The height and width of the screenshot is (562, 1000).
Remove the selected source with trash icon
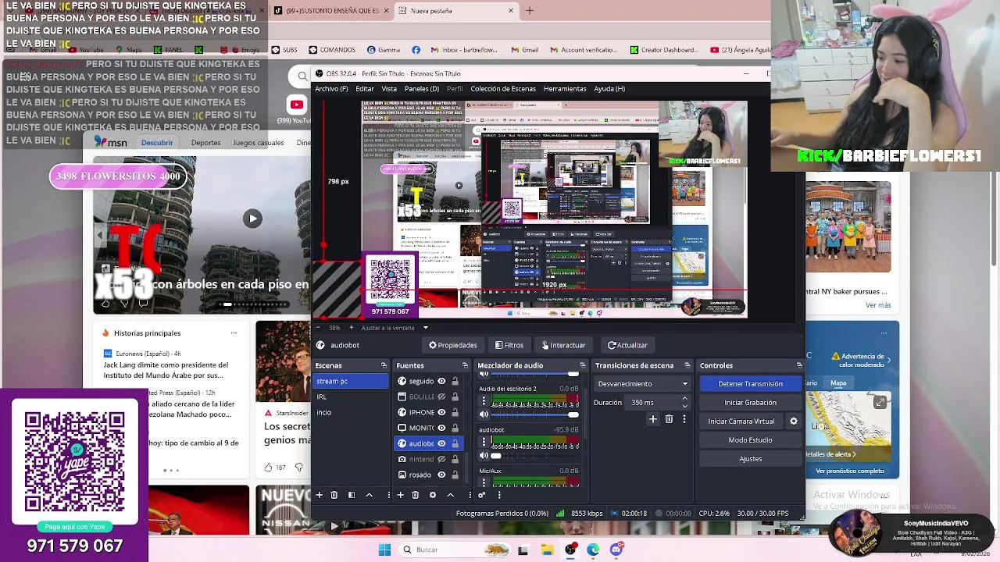pos(415,495)
